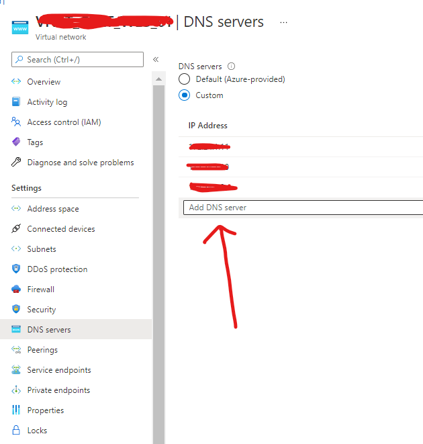This screenshot has height=444, width=423.
Task: Click the Firewall cloud icon
Action: coord(16,290)
